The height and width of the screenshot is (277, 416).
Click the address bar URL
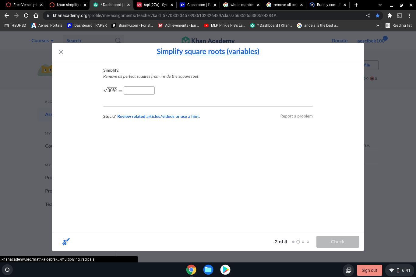click(164, 15)
